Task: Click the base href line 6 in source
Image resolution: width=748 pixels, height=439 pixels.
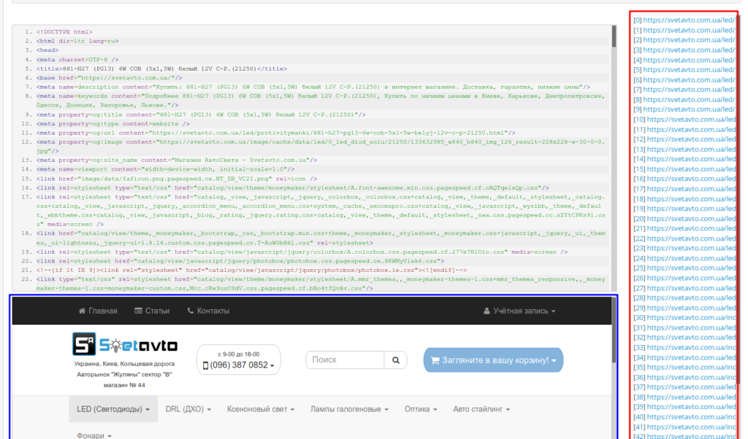Action: coord(110,77)
